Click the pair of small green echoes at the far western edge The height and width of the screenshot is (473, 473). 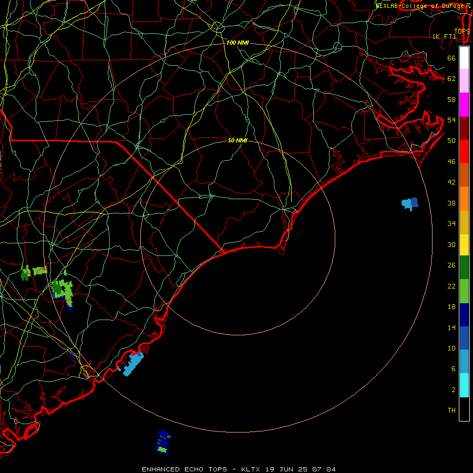coord(34,272)
